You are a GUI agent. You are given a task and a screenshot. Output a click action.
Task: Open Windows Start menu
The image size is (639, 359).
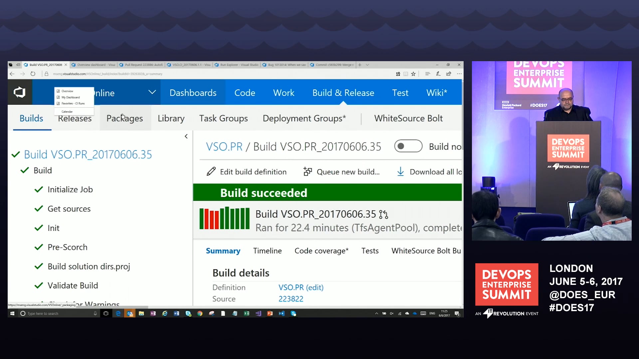(12, 313)
